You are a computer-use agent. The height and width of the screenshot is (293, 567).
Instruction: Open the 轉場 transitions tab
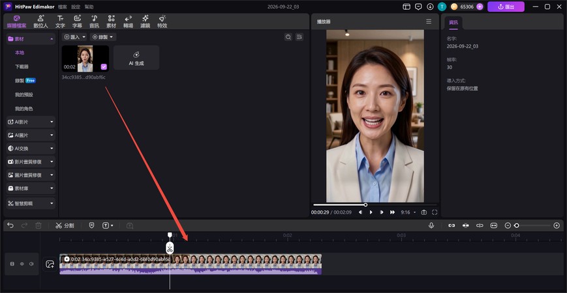pyautogui.click(x=128, y=21)
